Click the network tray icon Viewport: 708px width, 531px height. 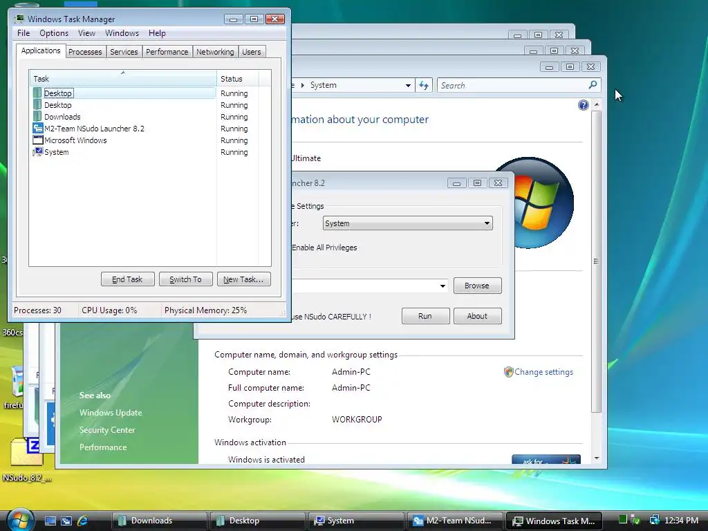[x=654, y=520]
